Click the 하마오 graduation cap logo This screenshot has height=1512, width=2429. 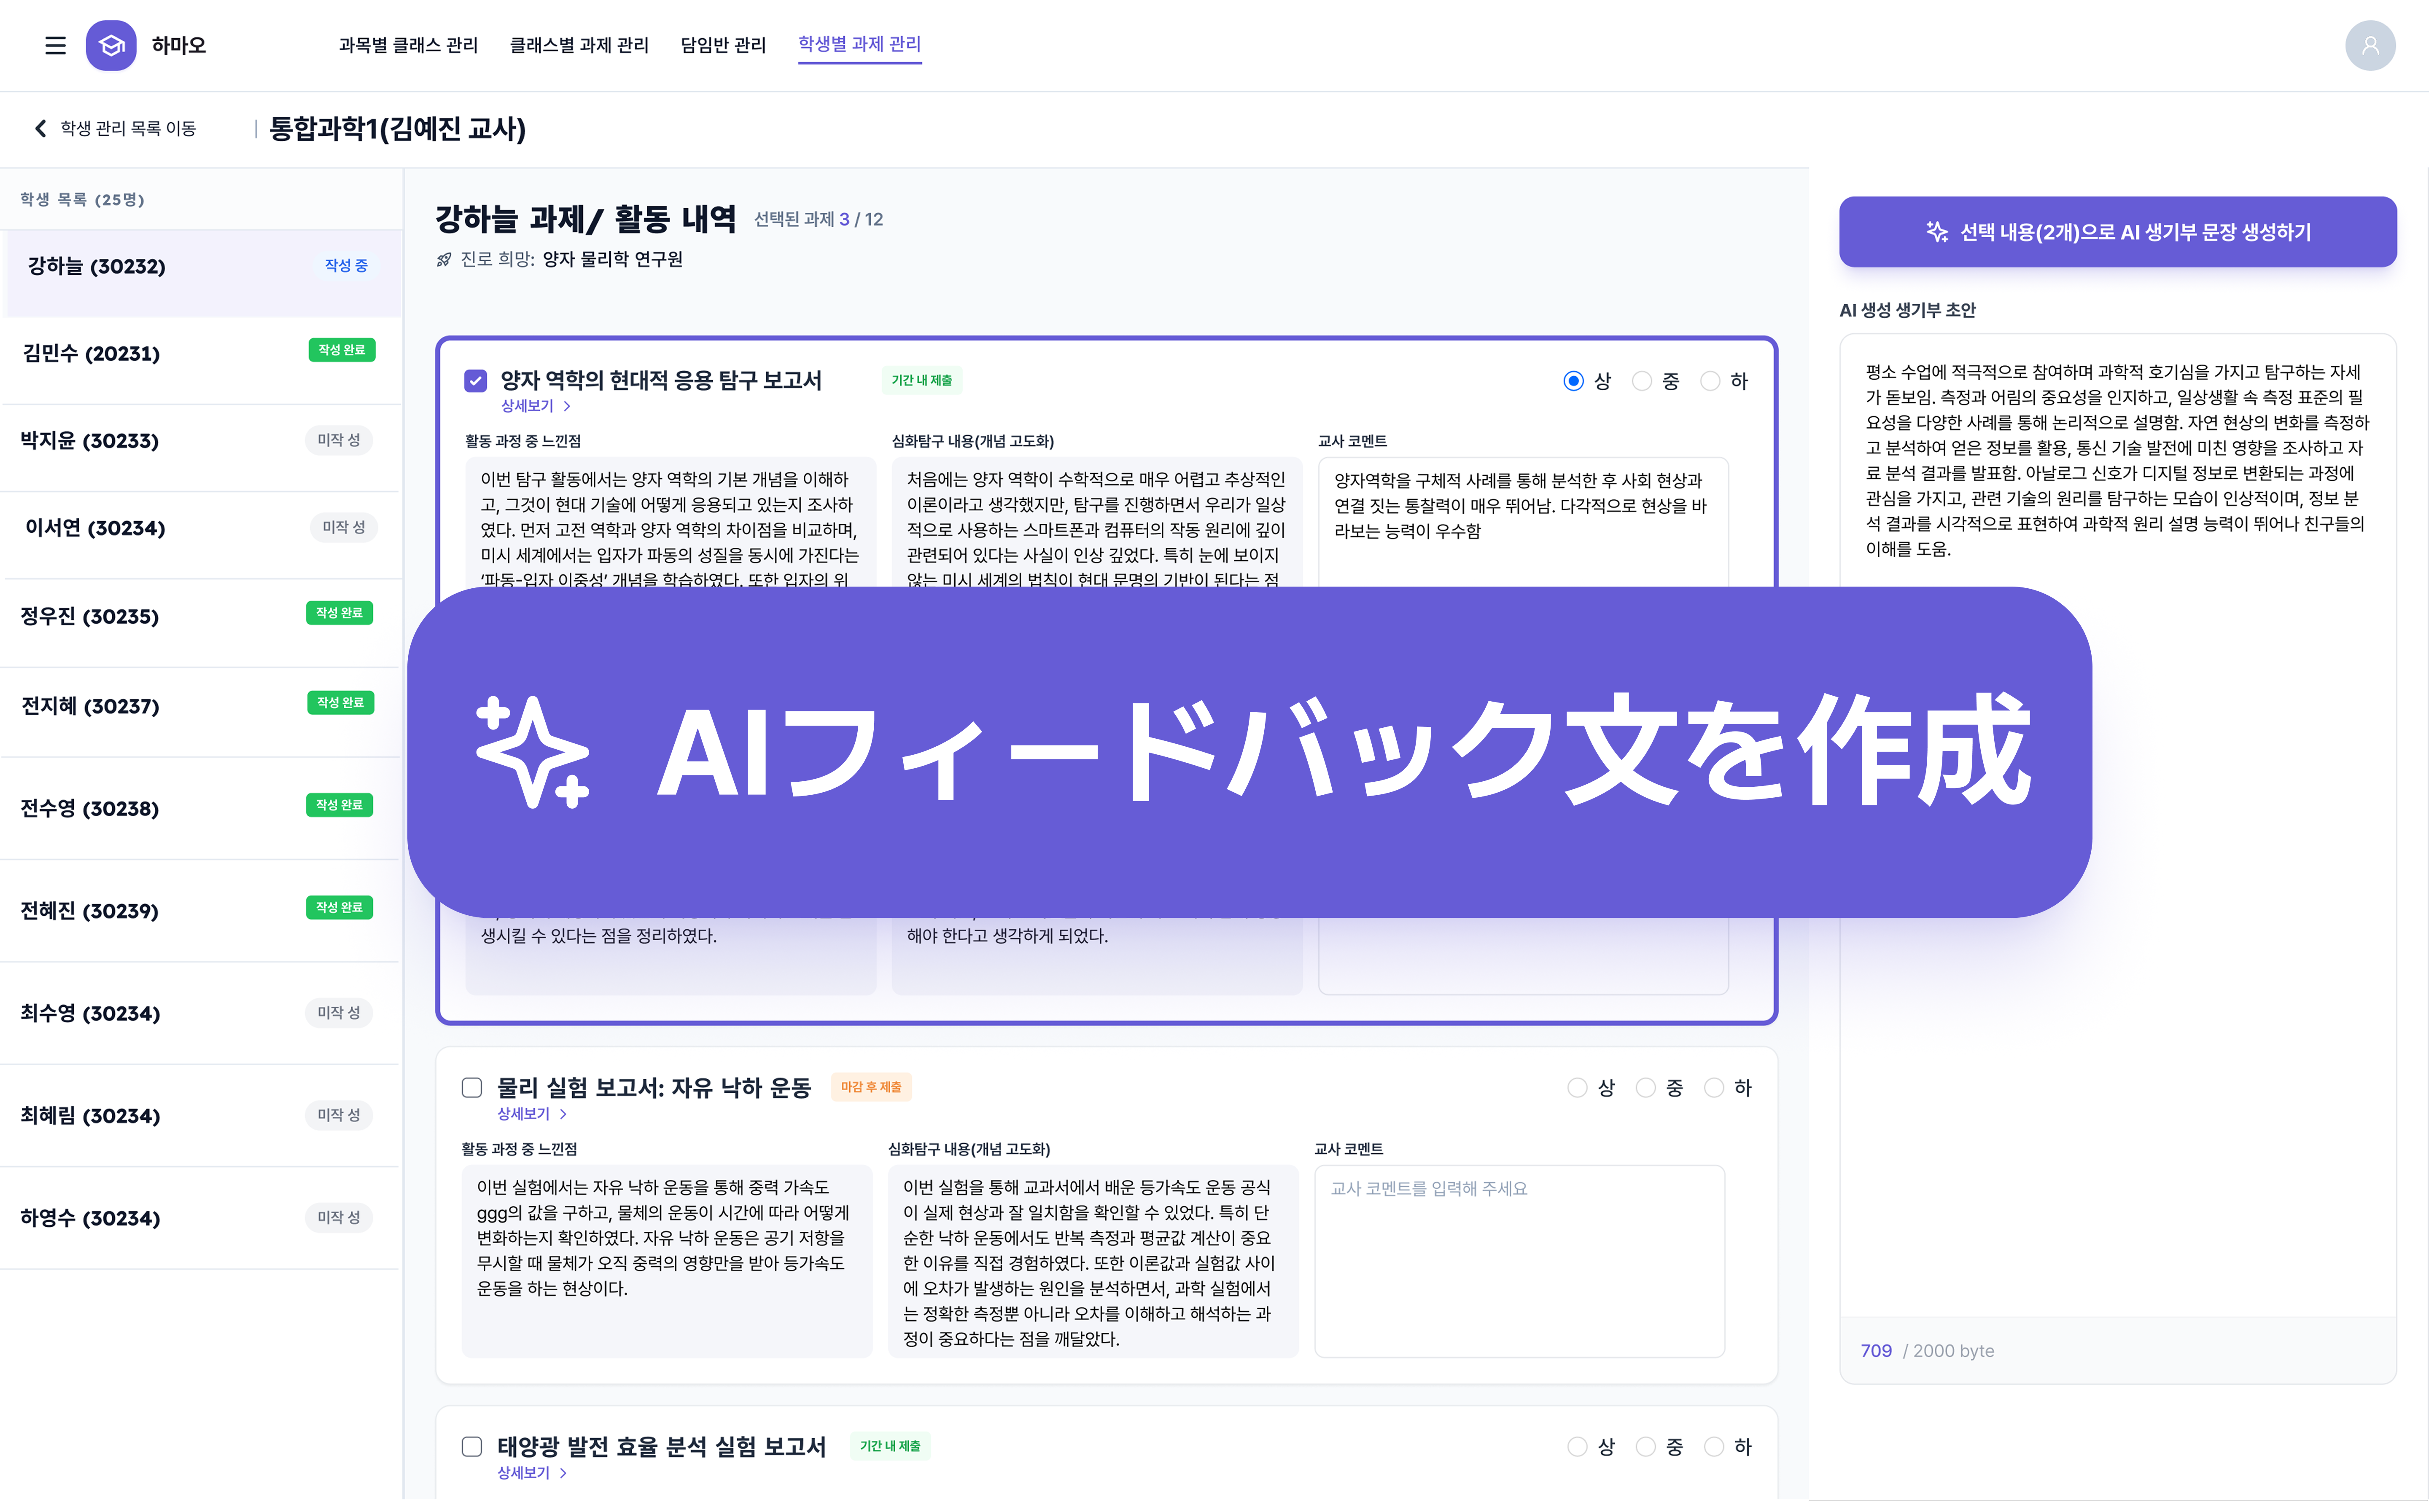tap(111, 45)
